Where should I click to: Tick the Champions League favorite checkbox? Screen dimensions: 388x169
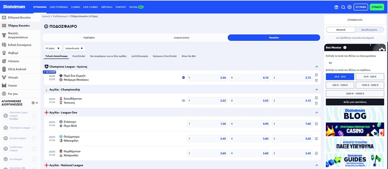tap(34, 128)
